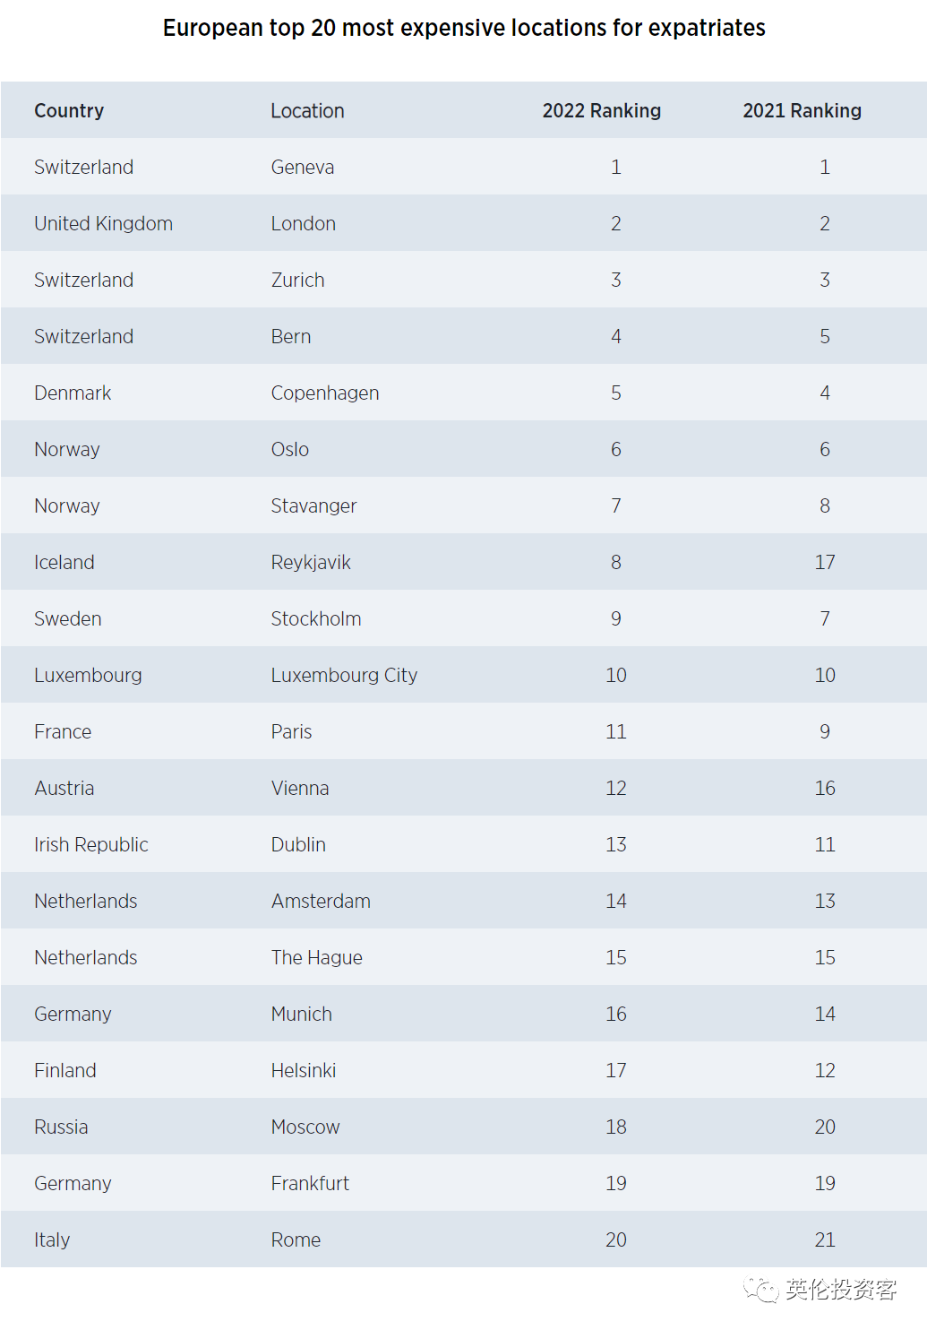Click the Chinese watermark text
The height and width of the screenshot is (1330, 927).
tap(841, 1291)
